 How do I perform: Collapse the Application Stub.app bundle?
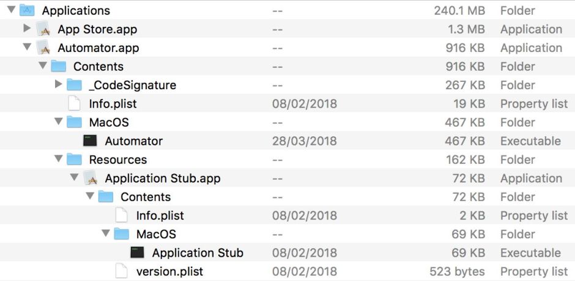[x=74, y=178]
